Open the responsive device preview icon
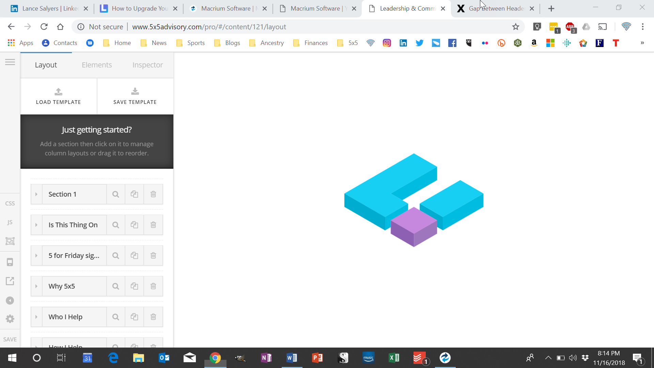Image resolution: width=654 pixels, height=368 pixels. coord(10,262)
